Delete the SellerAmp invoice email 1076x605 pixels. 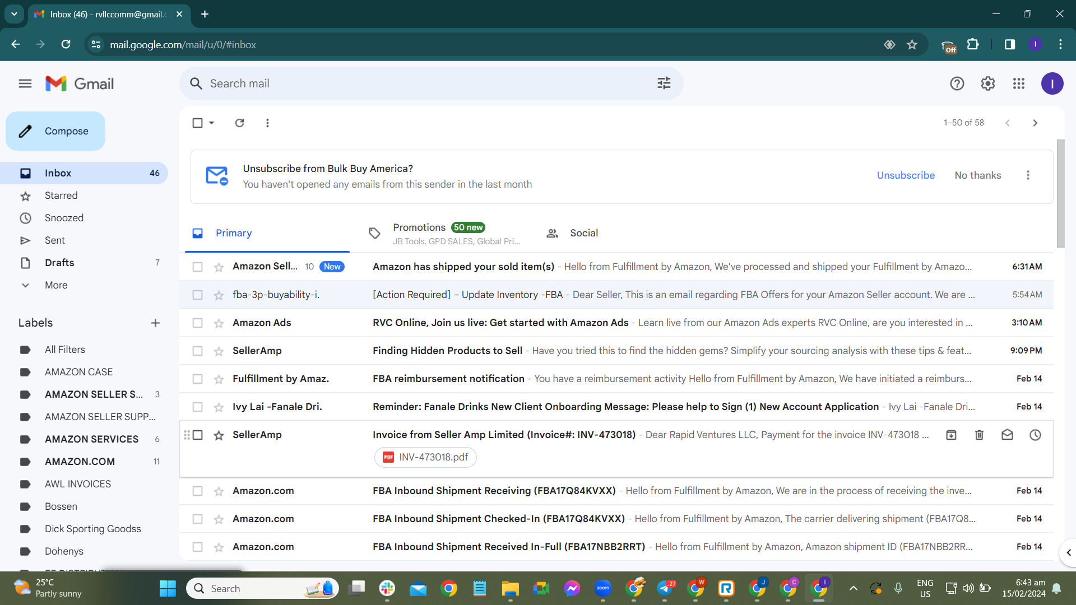pyautogui.click(x=979, y=435)
